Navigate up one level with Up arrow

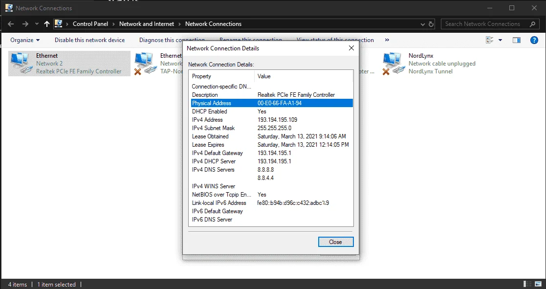pyautogui.click(x=47, y=24)
